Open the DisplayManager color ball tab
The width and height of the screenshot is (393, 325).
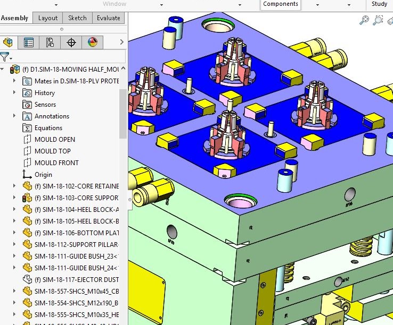[92, 42]
